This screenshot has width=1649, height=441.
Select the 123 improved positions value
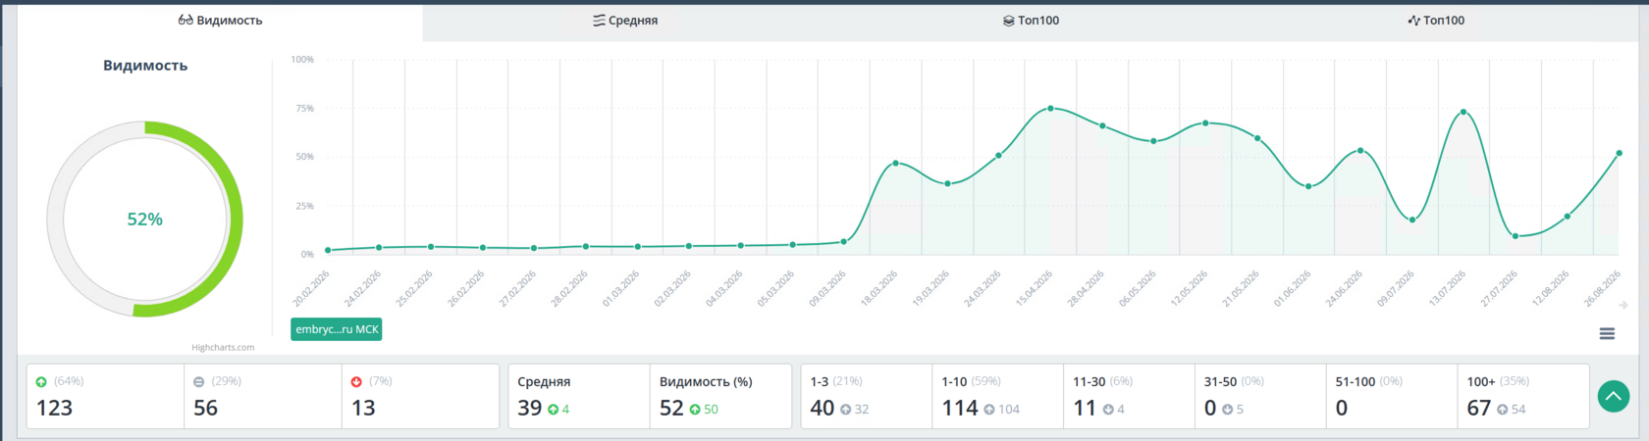click(55, 408)
